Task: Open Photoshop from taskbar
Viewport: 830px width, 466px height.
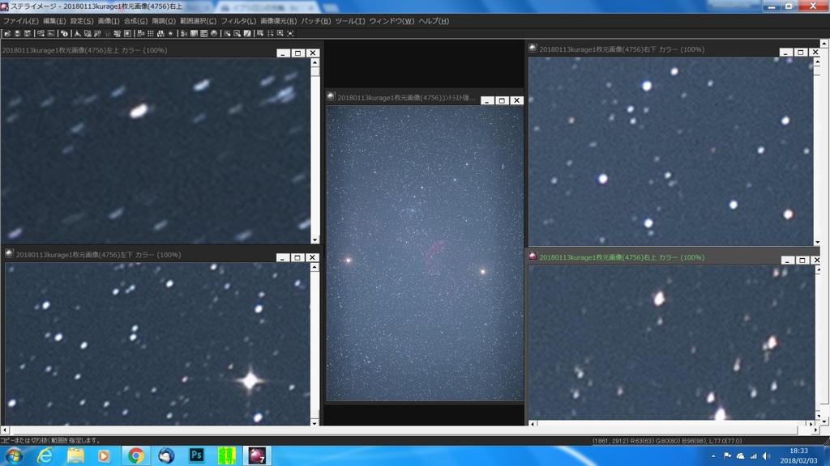Action: (196, 455)
